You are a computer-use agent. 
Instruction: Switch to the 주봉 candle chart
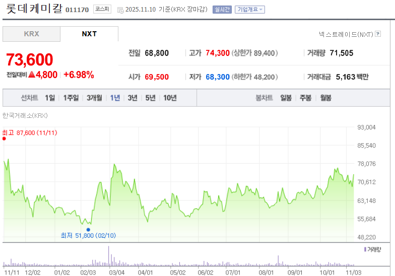305,98
